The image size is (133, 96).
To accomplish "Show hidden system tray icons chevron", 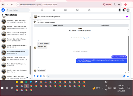I will tap(103, 88).
